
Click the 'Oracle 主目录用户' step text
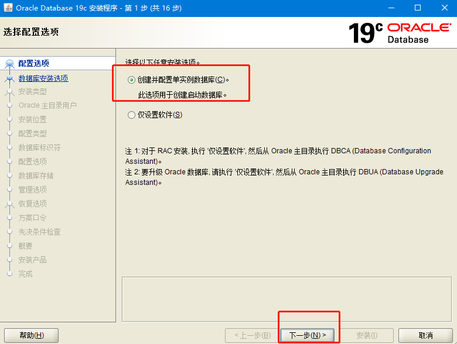(47, 105)
